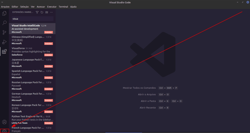Select Russian Language Pack entry title
Image resolution: width=250 pixels, height=133 pixels.
click(x=28, y=82)
